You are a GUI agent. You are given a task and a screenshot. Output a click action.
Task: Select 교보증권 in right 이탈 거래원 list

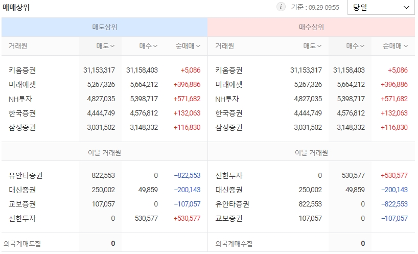click(229, 219)
